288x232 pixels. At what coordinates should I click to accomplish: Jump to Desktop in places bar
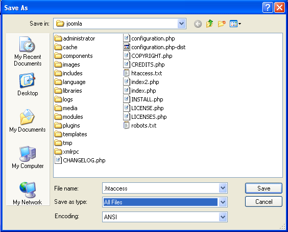[28, 85]
